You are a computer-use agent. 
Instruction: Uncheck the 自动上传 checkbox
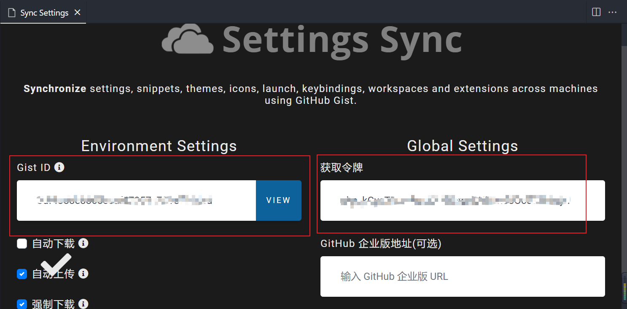22,274
